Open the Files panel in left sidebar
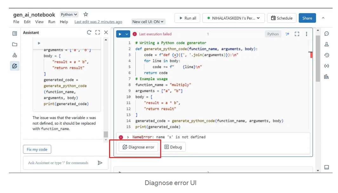 coord(15,44)
